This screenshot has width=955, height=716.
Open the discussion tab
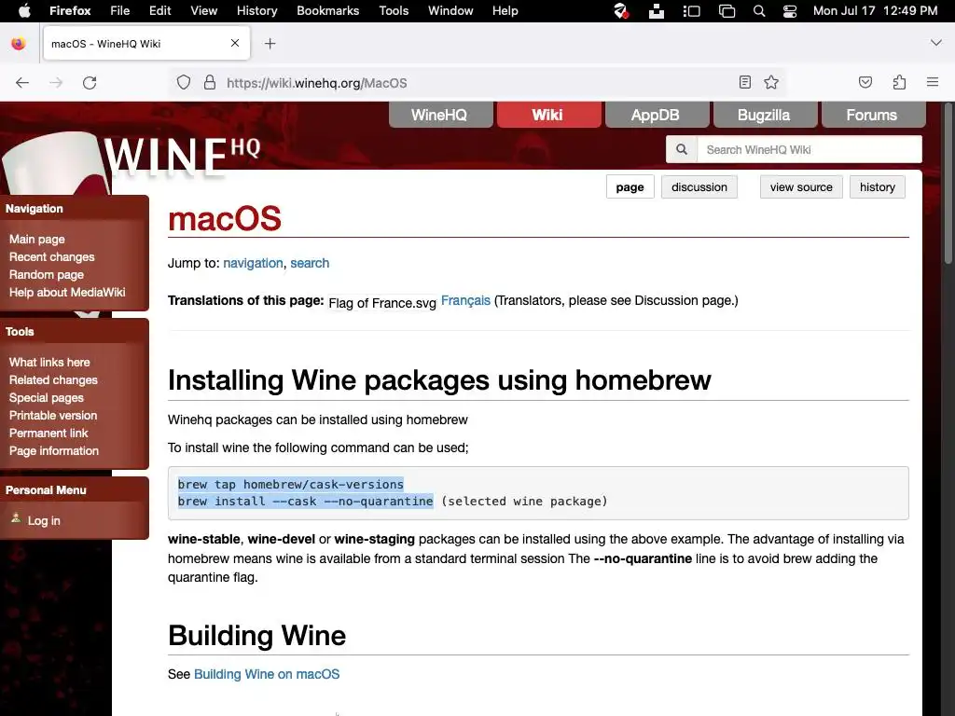pos(699,186)
